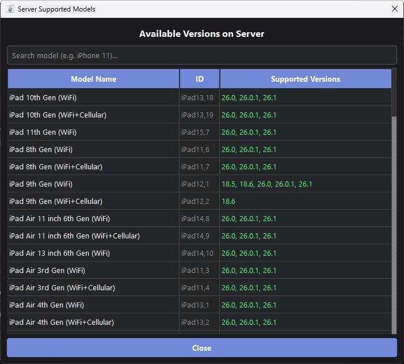Select iPad 8th Gen (WiFi+Cellular) model name
The height and width of the screenshot is (364, 404).
(x=56, y=167)
